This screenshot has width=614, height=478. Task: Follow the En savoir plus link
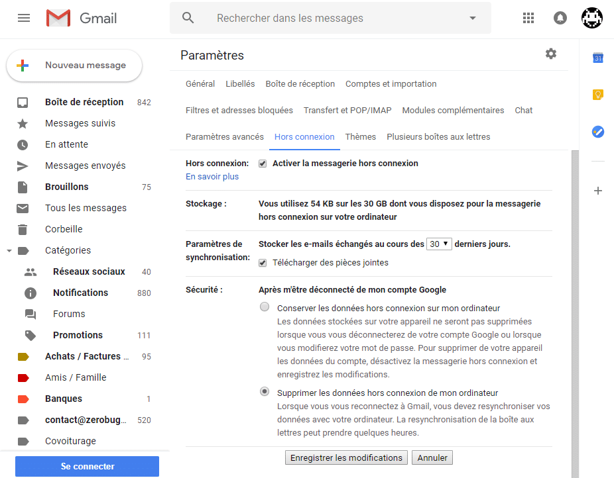tap(212, 177)
